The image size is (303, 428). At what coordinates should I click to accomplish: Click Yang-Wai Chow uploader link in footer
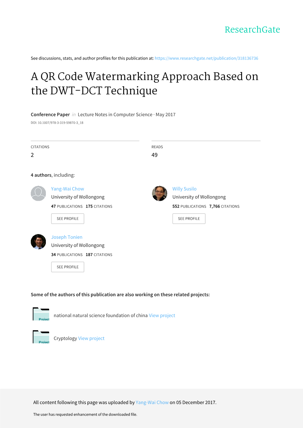[x=152, y=402]
